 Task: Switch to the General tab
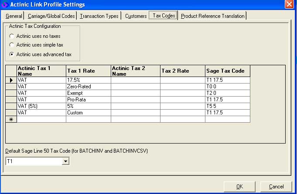[14, 16]
